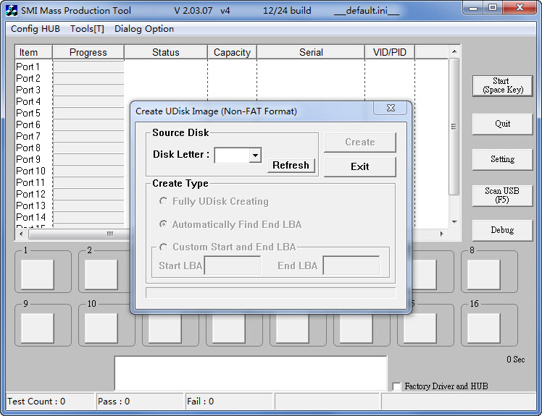Open the Config HUB menu
This screenshot has height=416, width=542.
point(36,29)
